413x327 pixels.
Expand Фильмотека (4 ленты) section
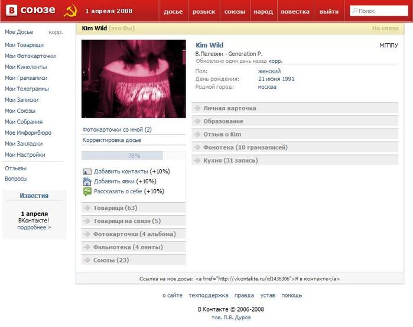tap(134, 247)
